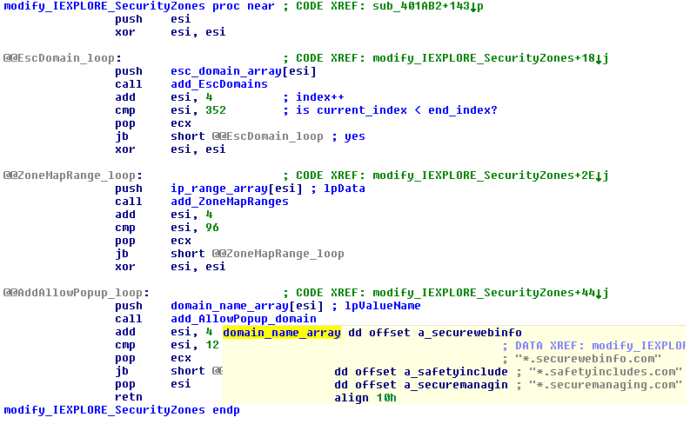This screenshot has width=690, height=424.
Task: Click domain_name_array[esi] in push instruction
Action: (x=247, y=306)
